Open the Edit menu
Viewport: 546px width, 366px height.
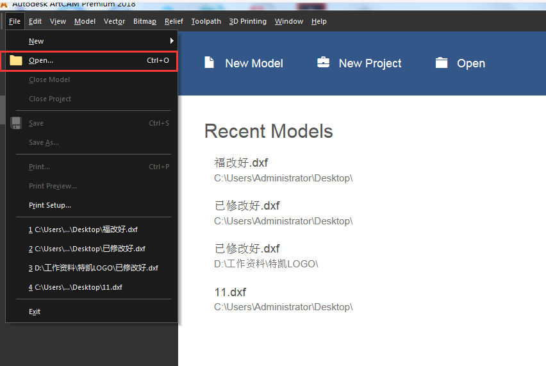pos(35,21)
